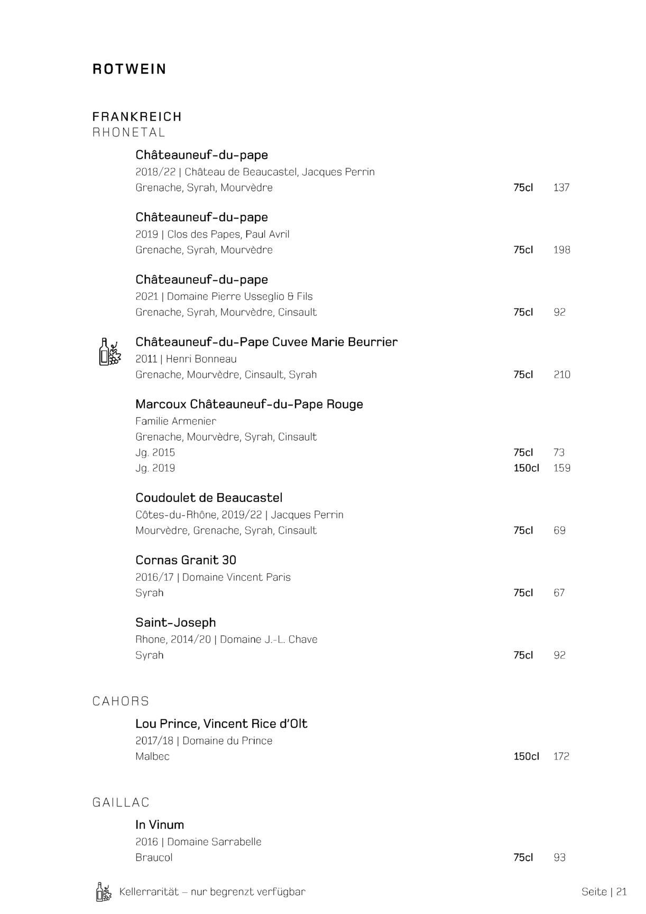
Task: Click the ROTWEIN page heading
Action: 130,69
